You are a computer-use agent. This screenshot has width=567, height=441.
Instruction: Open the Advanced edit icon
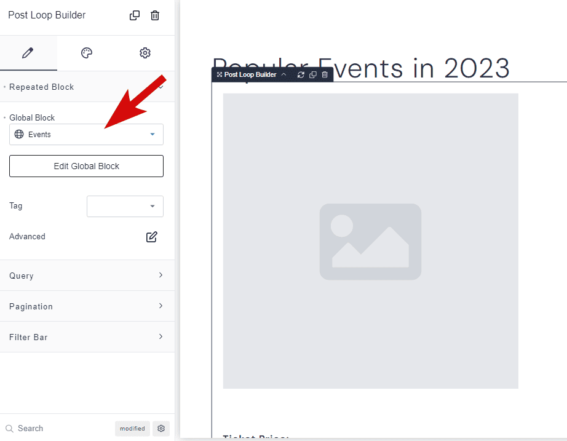[151, 237]
